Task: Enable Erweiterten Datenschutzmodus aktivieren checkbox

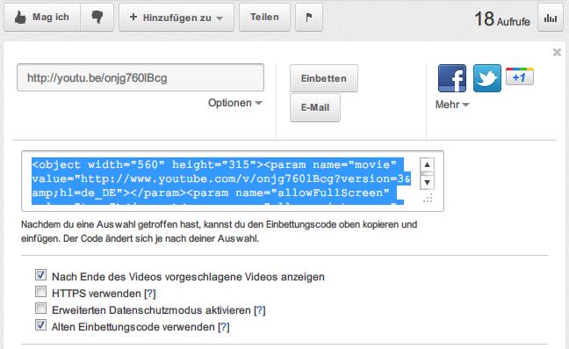Action: pos(40,309)
